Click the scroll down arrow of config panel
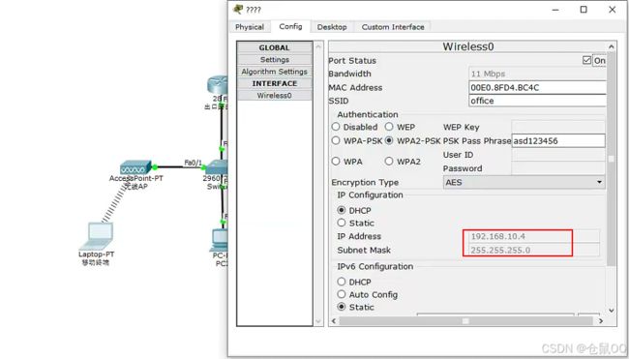 612,310
